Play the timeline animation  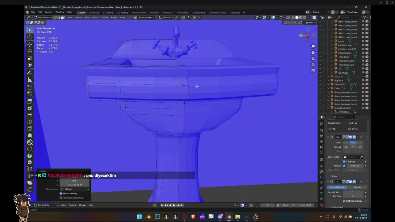point(174,205)
